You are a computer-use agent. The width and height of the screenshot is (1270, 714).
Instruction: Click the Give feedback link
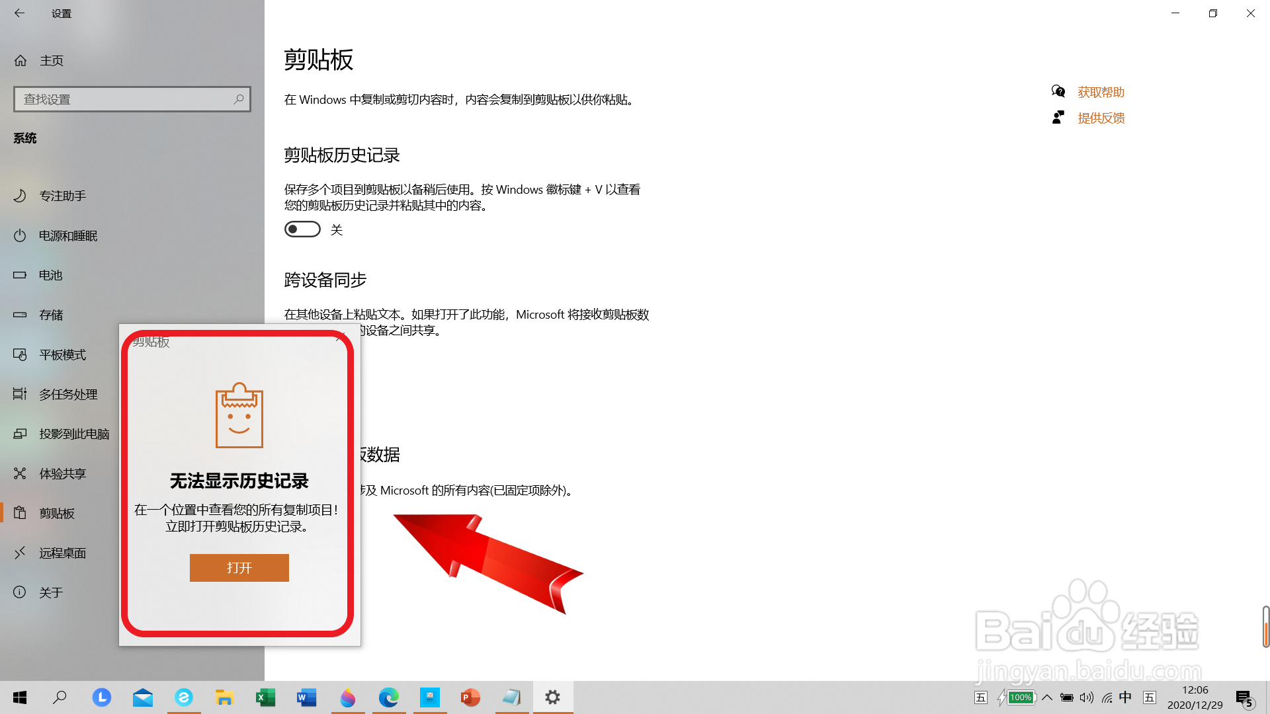pyautogui.click(x=1101, y=118)
